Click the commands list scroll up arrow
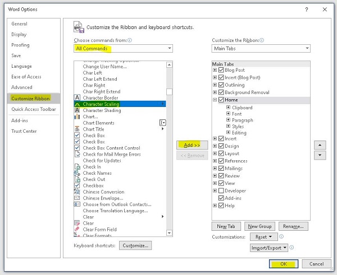This screenshot has height=275, width=337. (x=170, y=64)
